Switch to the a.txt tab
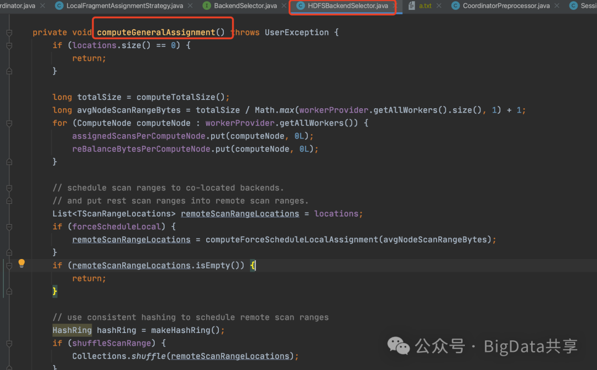Viewport: 597px width, 370px height. 425,6
